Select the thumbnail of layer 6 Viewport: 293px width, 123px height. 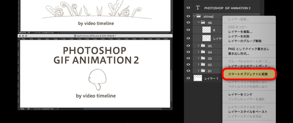coord(207,30)
